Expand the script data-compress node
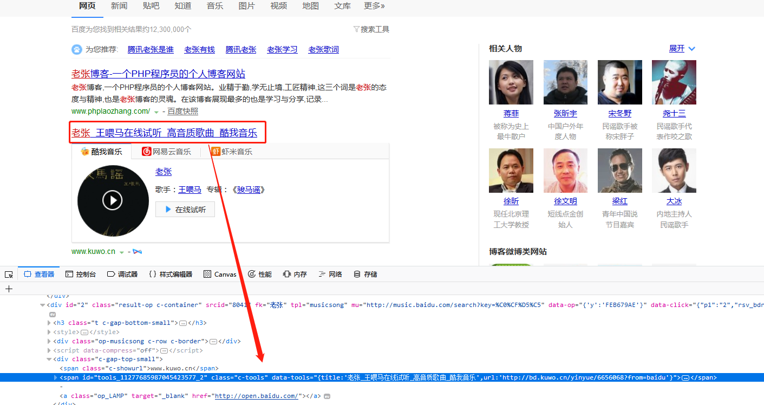Screen dimensions: 764x405 [49, 350]
